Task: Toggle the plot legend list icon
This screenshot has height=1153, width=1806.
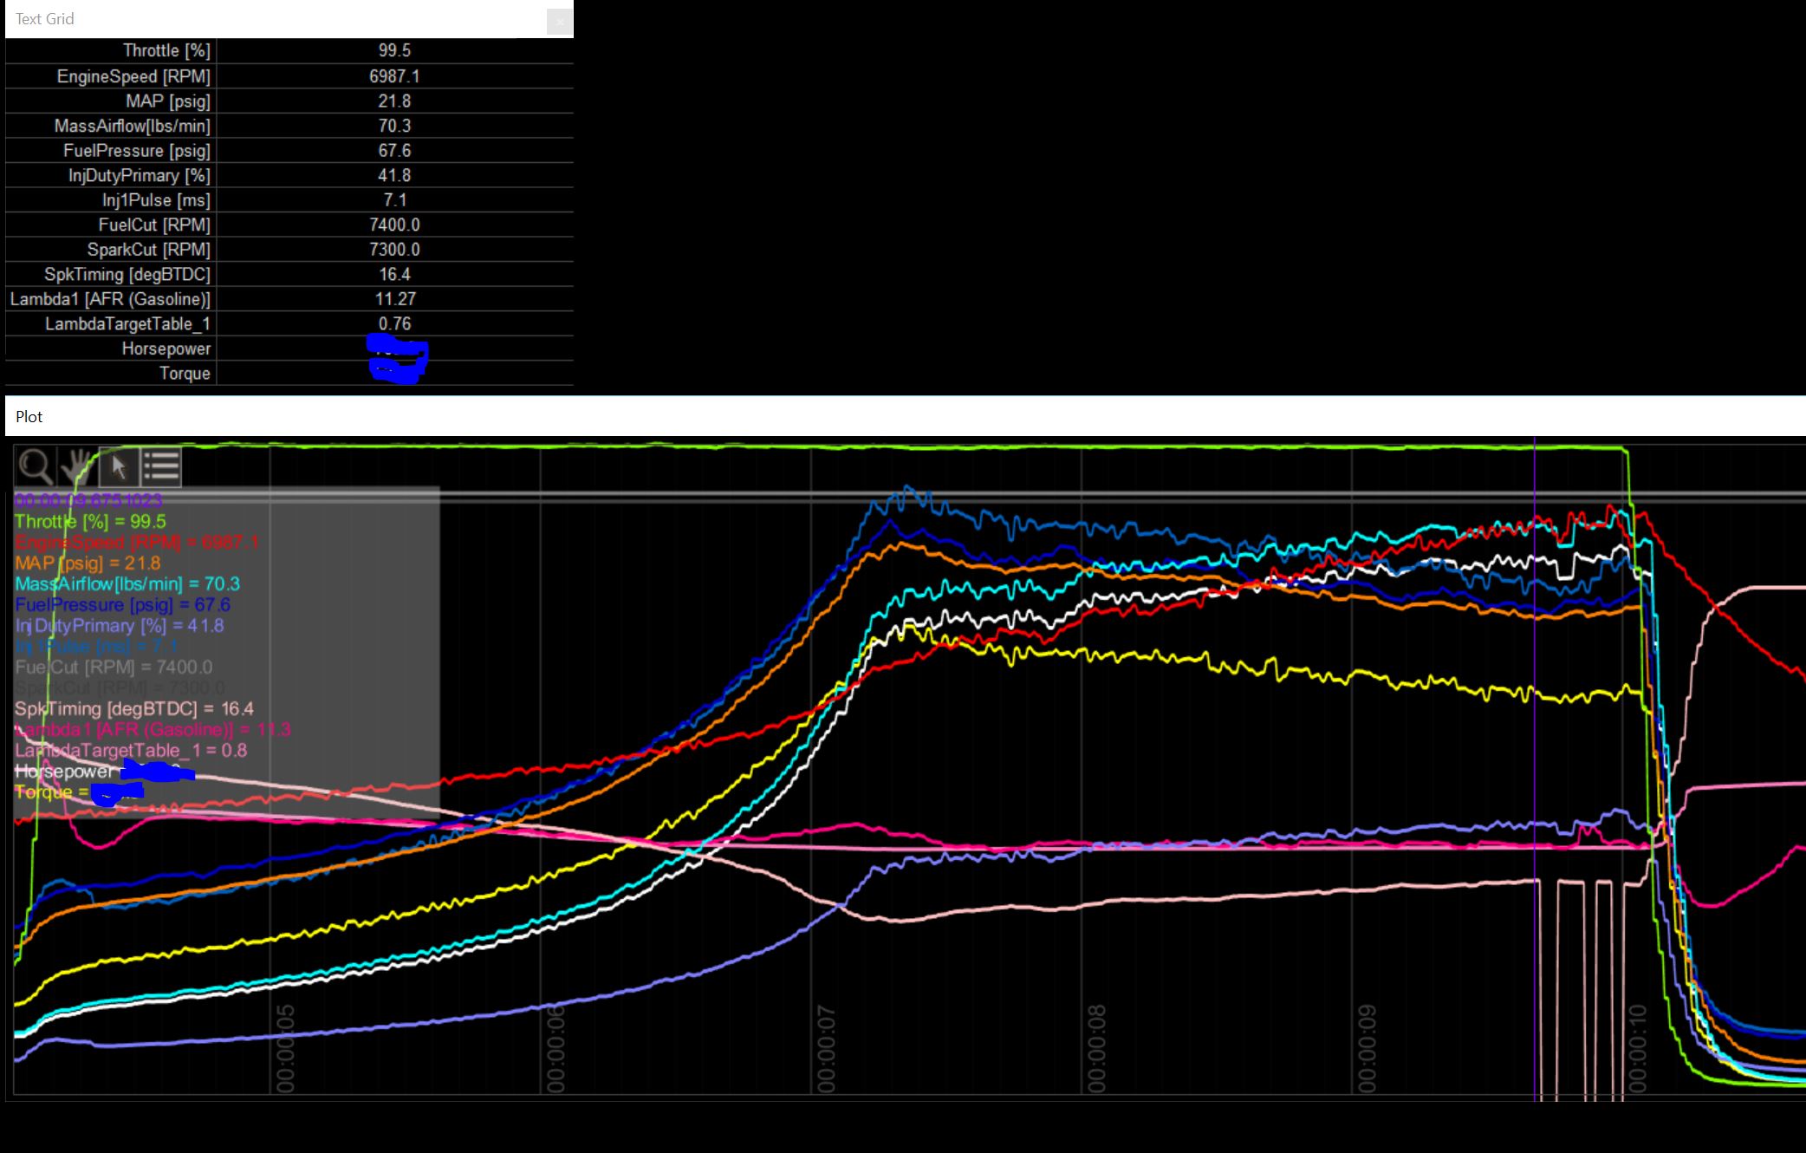Action: pyautogui.click(x=161, y=466)
